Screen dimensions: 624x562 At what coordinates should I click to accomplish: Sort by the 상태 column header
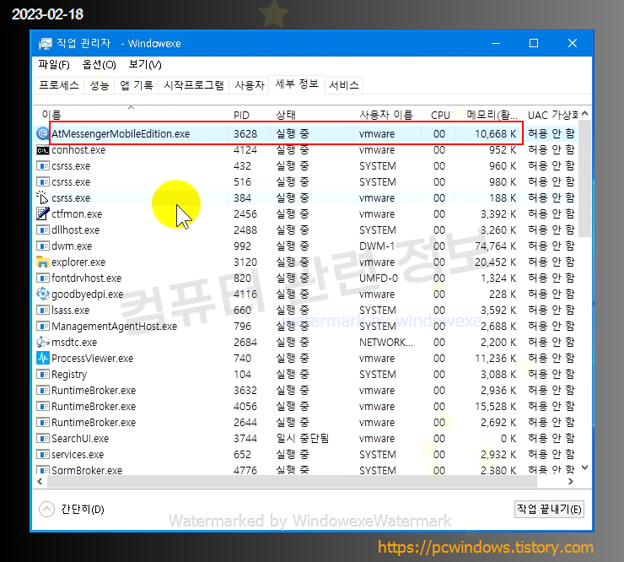pyautogui.click(x=312, y=115)
